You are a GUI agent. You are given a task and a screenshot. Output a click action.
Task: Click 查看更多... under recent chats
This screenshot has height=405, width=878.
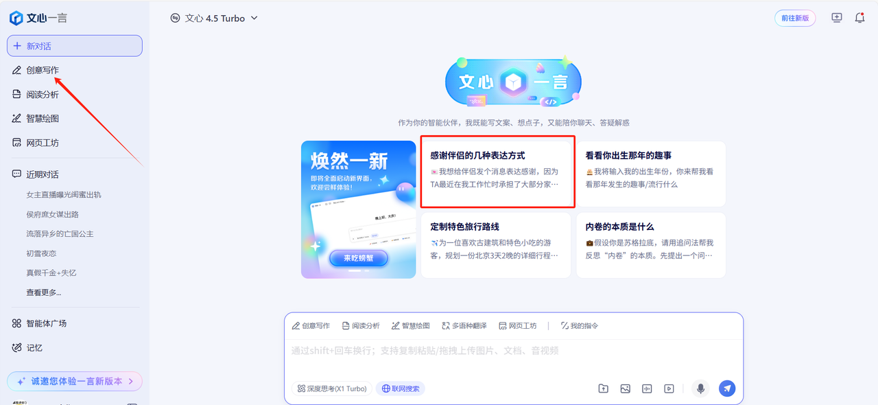point(44,292)
